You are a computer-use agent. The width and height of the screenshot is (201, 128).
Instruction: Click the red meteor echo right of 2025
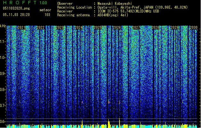coord(109,102)
